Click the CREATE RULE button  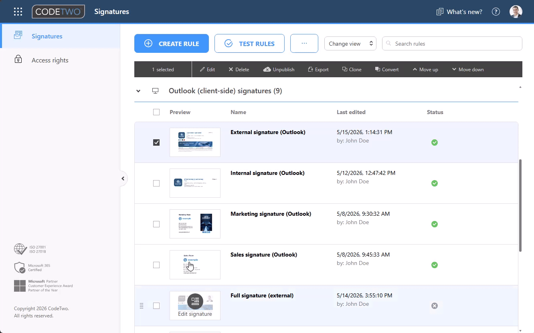pos(172,44)
